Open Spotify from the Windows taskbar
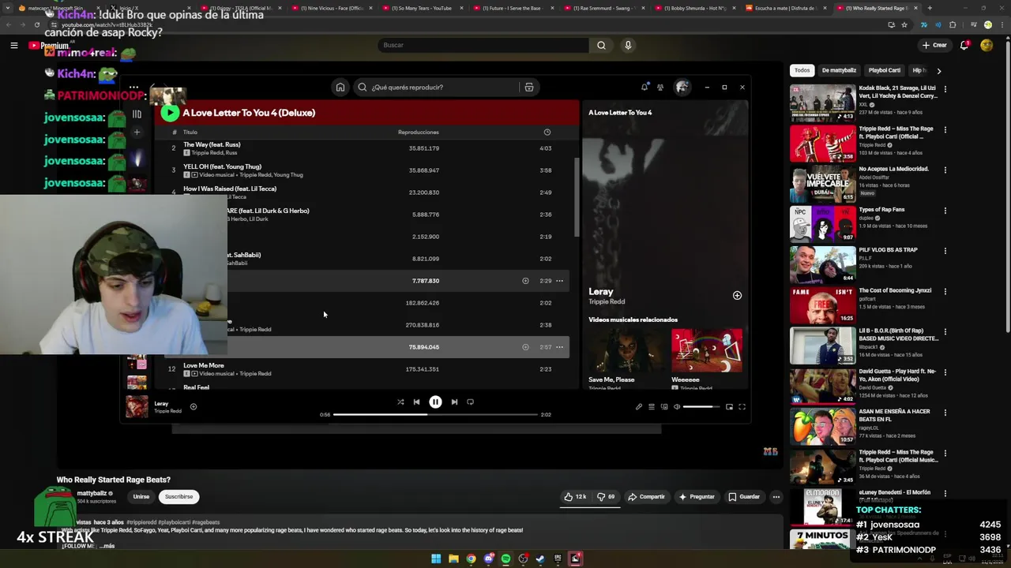 tap(505, 559)
